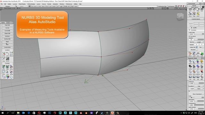The width and height of the screenshot is (205, 115).
Task: Open the Delete menu
Action: [9, 4]
